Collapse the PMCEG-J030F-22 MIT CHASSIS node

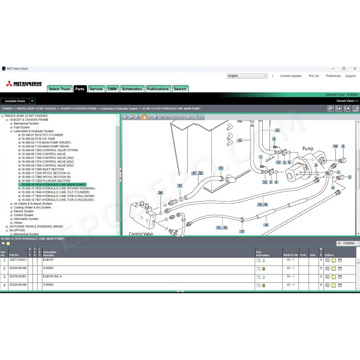tap(2, 116)
